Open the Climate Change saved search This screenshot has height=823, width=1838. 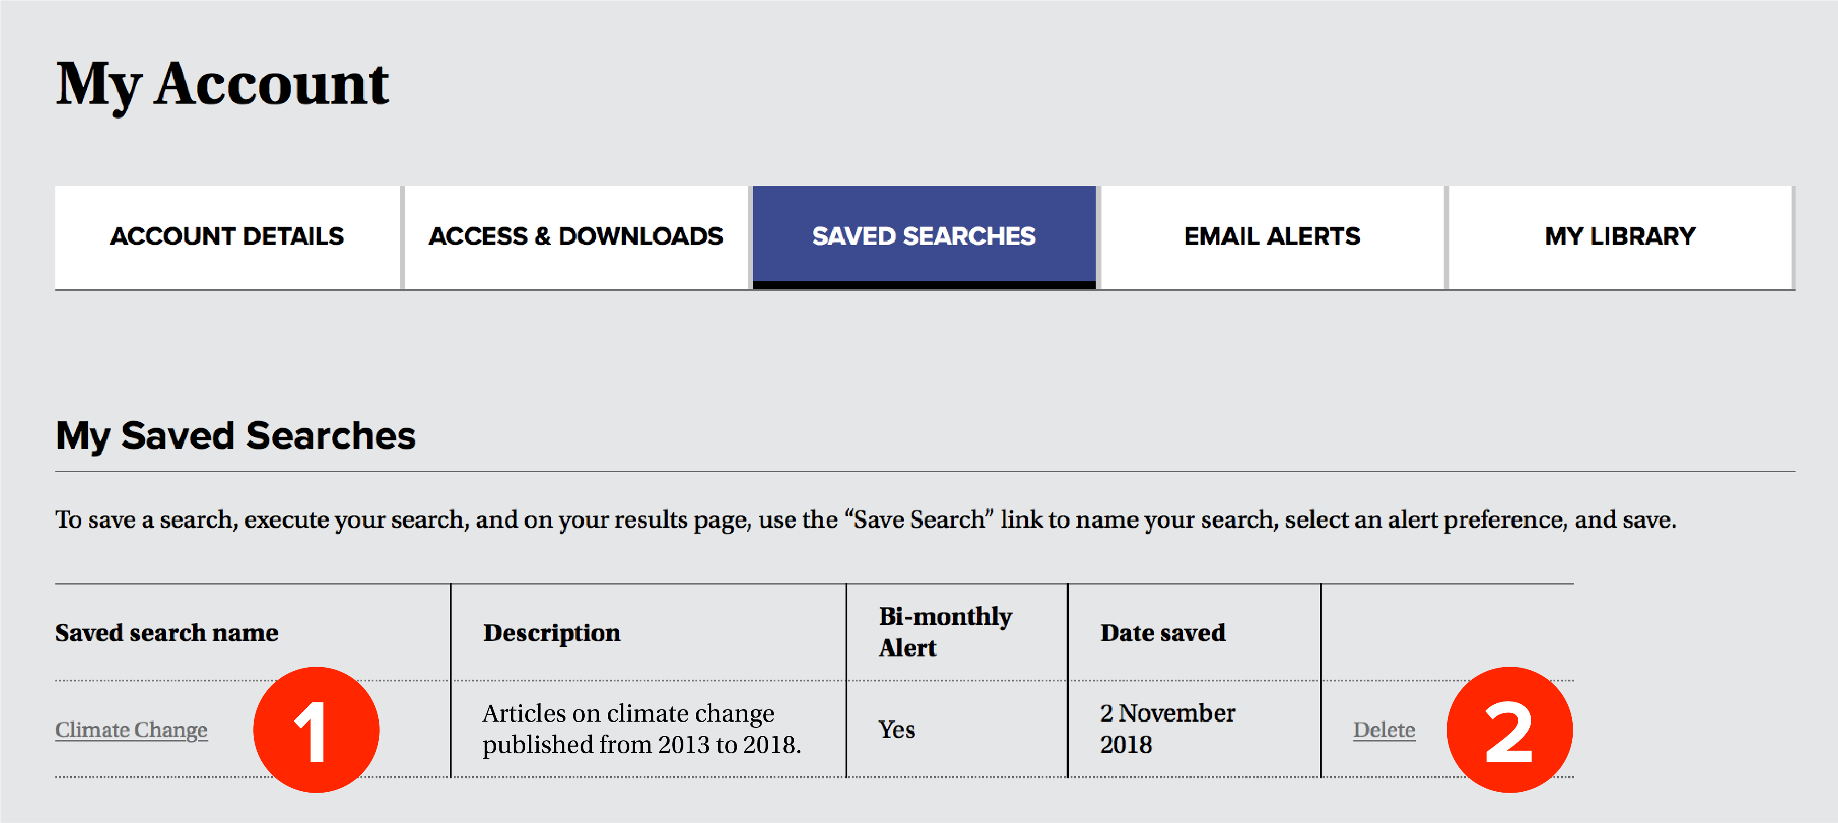point(131,729)
